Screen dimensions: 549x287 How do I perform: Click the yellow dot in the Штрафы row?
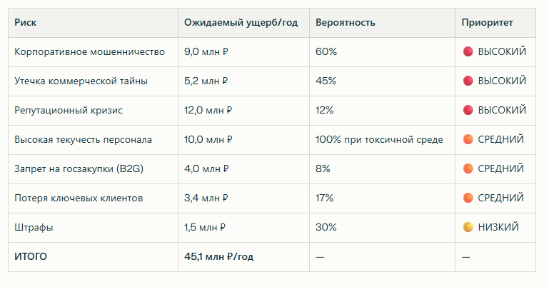pos(468,227)
